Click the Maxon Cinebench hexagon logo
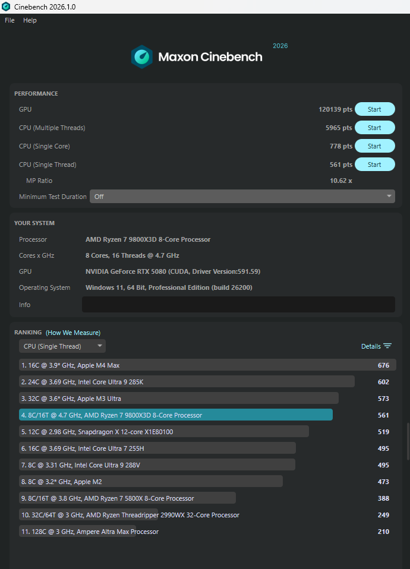The width and height of the screenshot is (410, 569). [x=142, y=57]
